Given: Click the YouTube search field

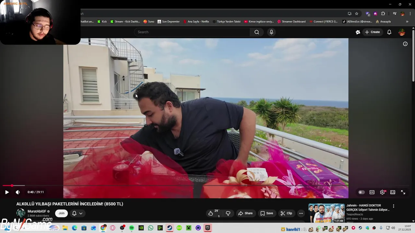Looking at the screenshot, I should [x=192, y=32].
